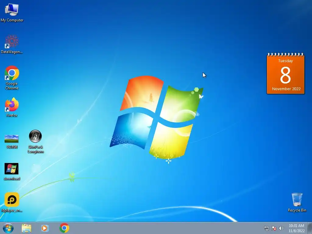Open the volume speaker tray icon

(281, 228)
